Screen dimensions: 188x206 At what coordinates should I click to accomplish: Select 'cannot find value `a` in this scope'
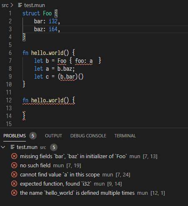click(60, 175)
